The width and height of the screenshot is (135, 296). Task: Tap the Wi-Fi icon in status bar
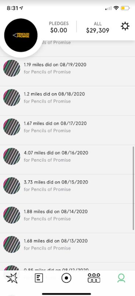click(x=116, y=8)
